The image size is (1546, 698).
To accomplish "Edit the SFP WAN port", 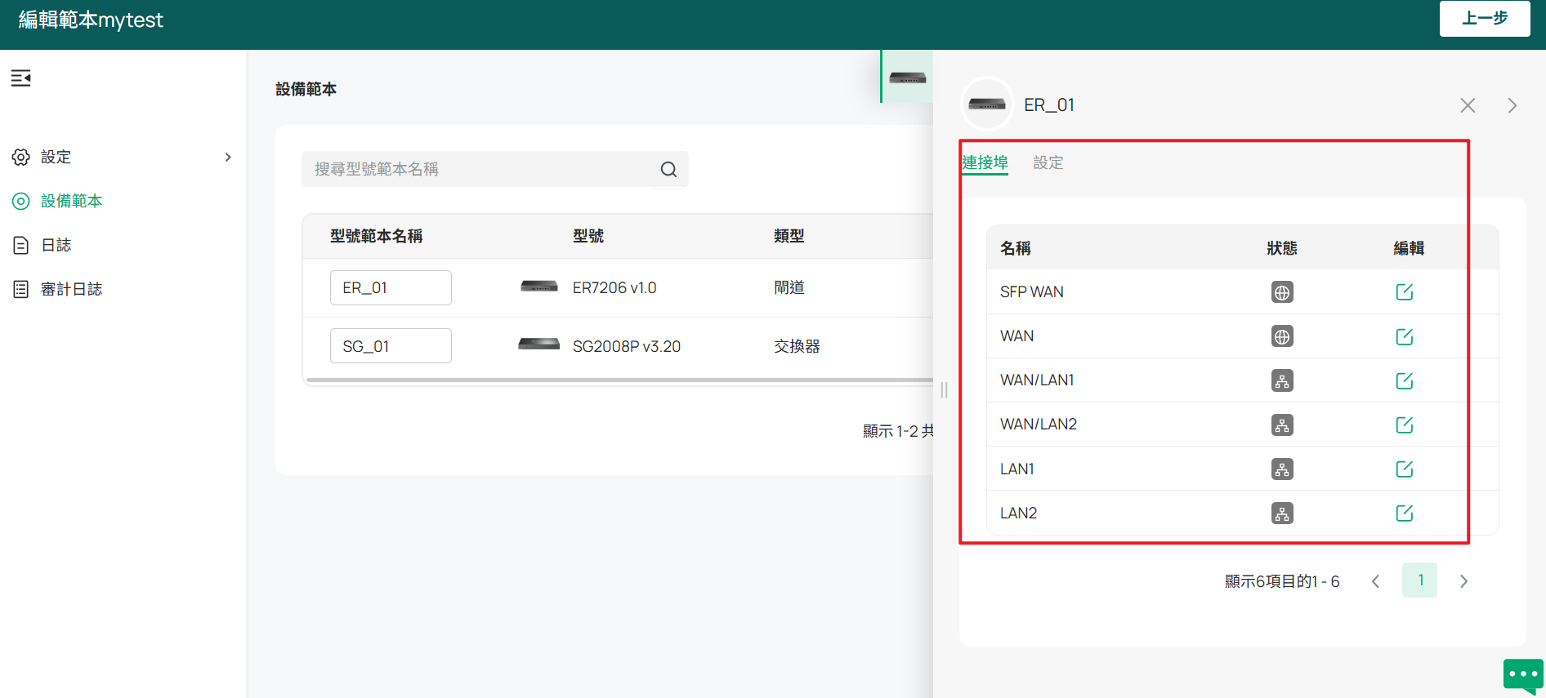I will tap(1405, 291).
